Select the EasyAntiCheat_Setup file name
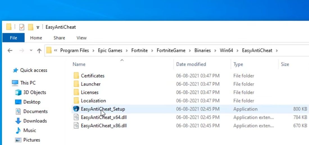Screen dimensions: 309x145 click(103, 109)
